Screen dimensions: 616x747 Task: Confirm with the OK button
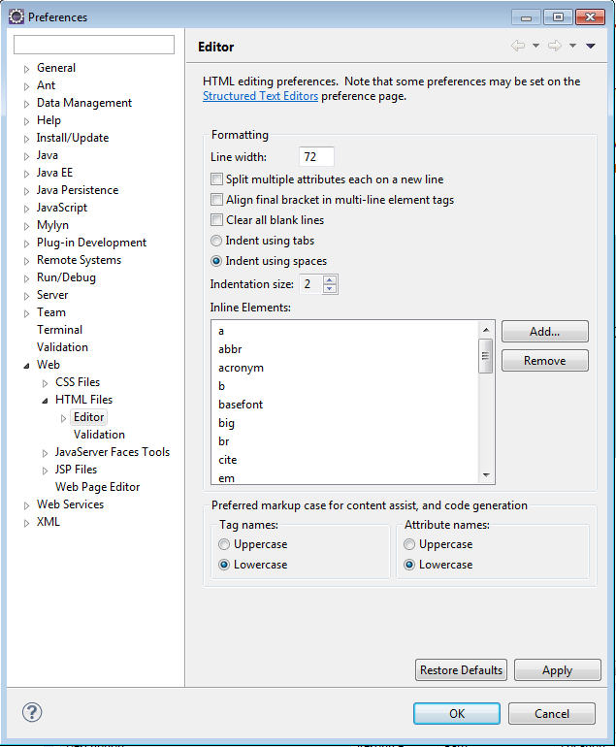click(x=457, y=713)
